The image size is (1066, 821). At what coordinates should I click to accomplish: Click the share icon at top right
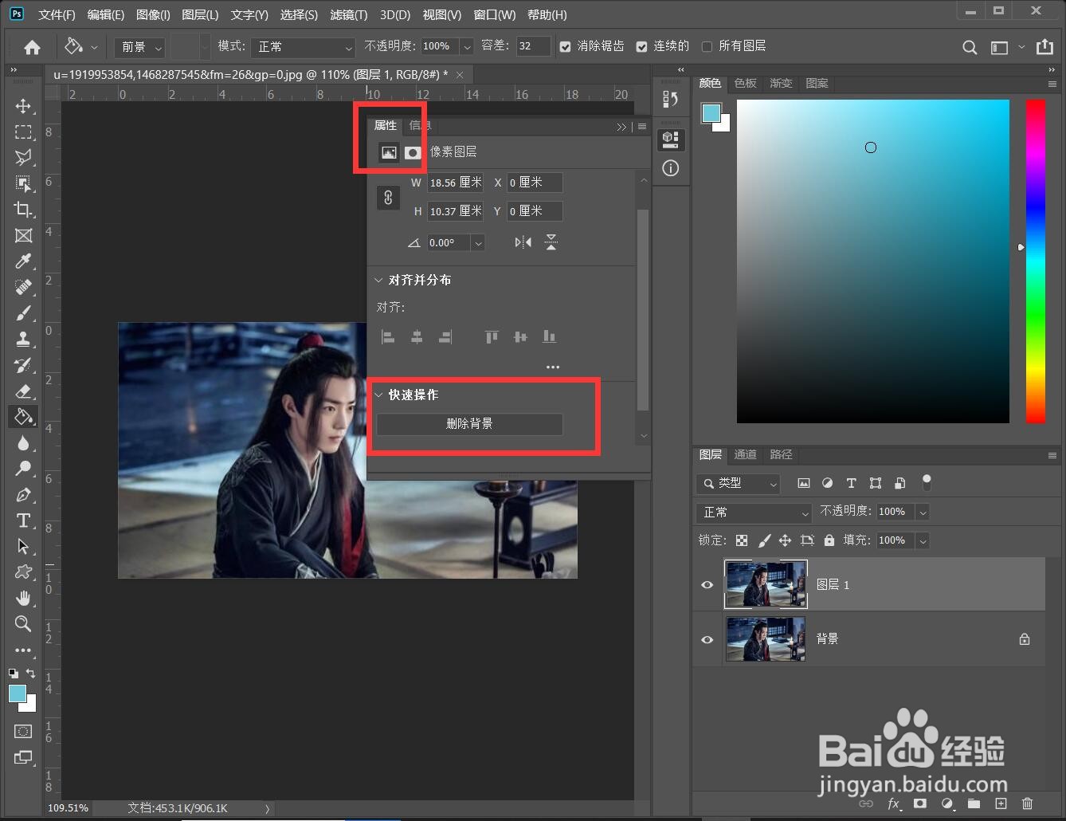click(x=1044, y=47)
